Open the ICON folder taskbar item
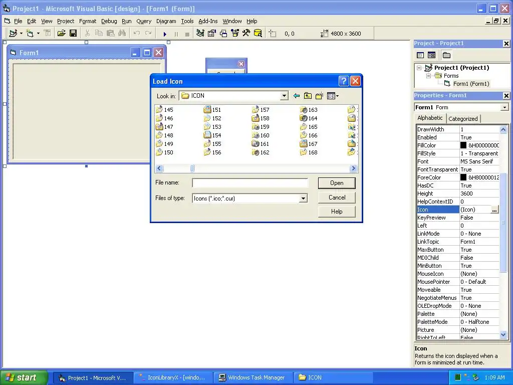The image size is (513, 385). pyautogui.click(x=333, y=378)
